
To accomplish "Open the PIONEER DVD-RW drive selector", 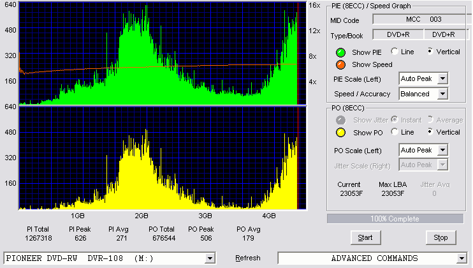I will pos(210,258).
